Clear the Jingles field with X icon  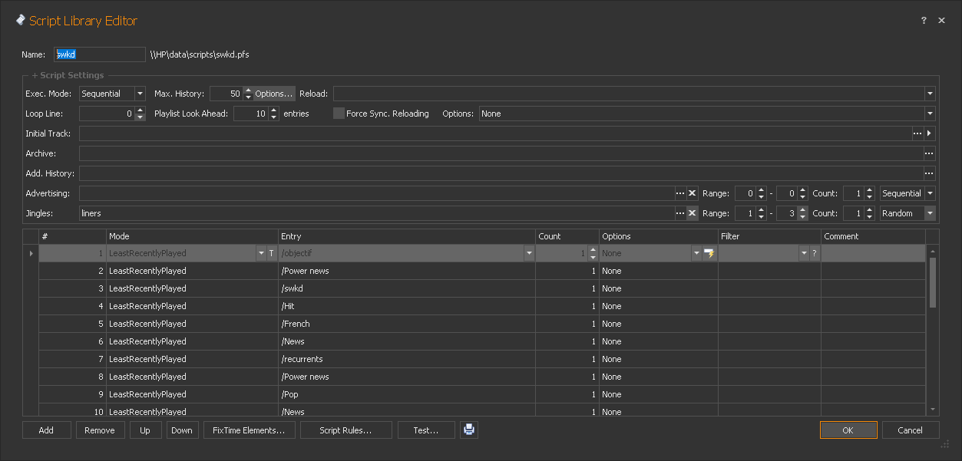click(692, 213)
